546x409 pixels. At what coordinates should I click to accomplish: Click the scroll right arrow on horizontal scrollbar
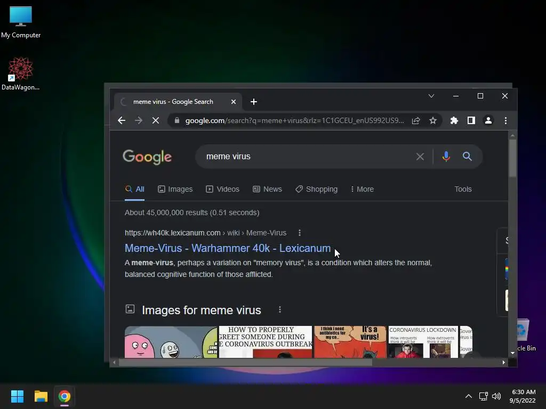coord(503,362)
